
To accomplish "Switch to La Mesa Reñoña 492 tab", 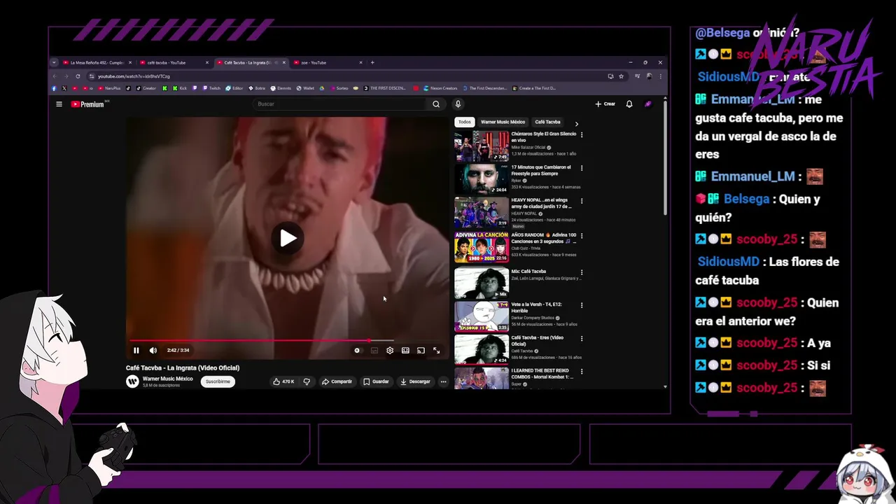I will click(97, 62).
